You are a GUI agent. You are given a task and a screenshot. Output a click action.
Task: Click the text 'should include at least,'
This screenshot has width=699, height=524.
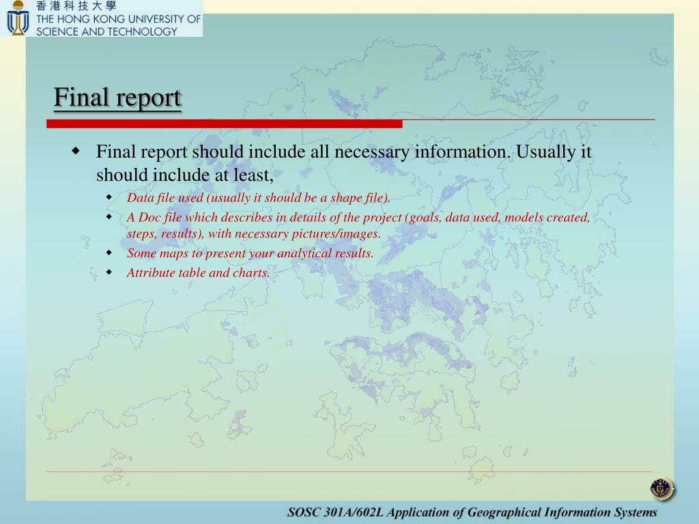(x=185, y=175)
